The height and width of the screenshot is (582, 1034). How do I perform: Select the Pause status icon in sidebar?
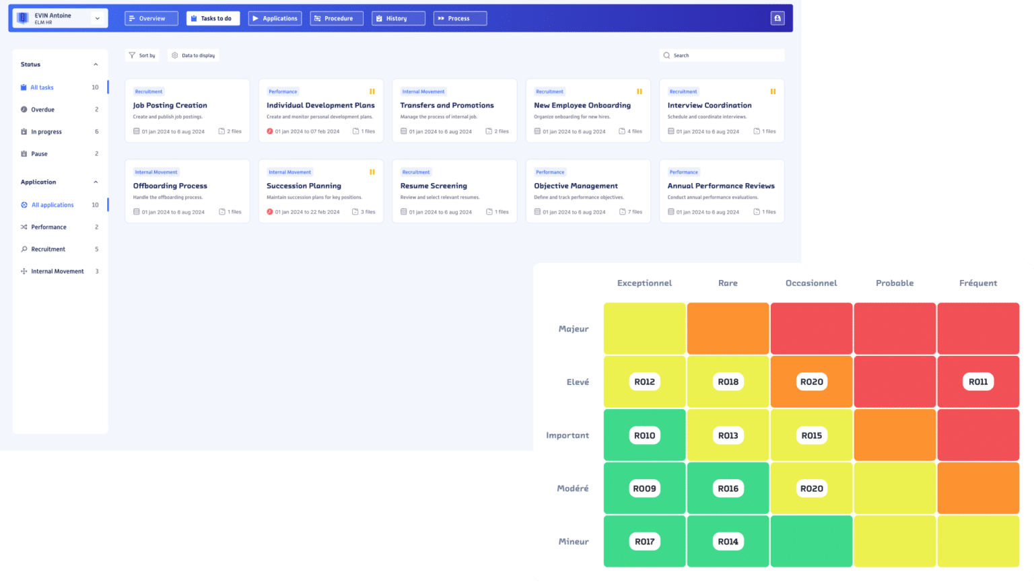[x=23, y=153]
